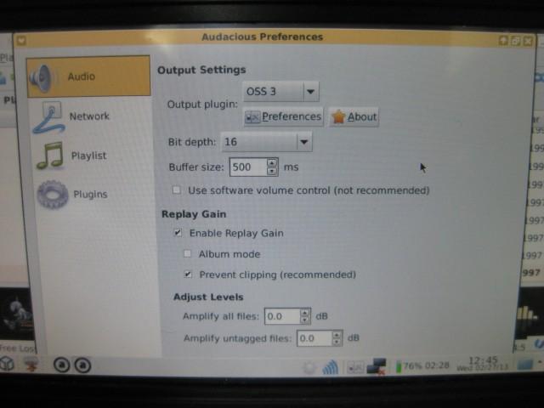
Task: Click the About button for output plugin
Action: (354, 117)
